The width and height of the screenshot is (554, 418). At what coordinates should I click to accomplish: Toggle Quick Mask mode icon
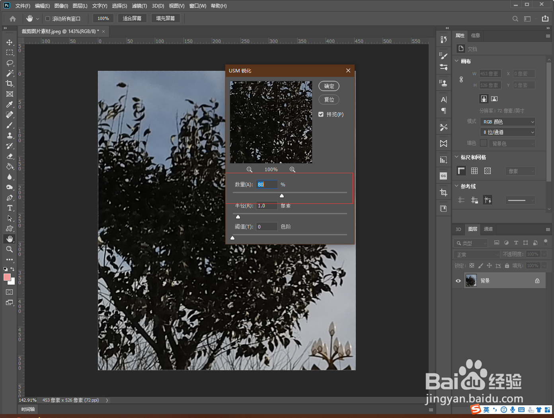[10, 292]
